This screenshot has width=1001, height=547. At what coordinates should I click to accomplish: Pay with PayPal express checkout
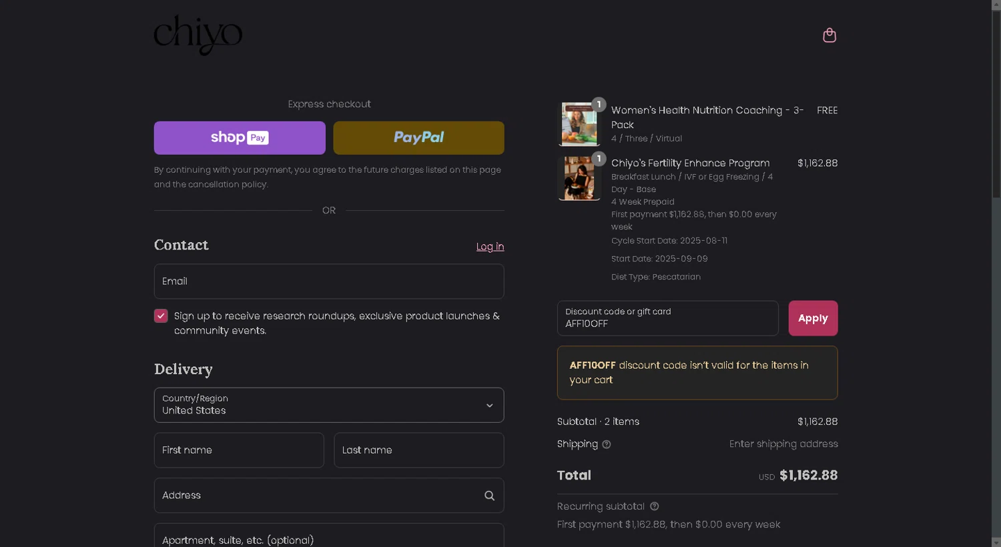[x=418, y=138]
